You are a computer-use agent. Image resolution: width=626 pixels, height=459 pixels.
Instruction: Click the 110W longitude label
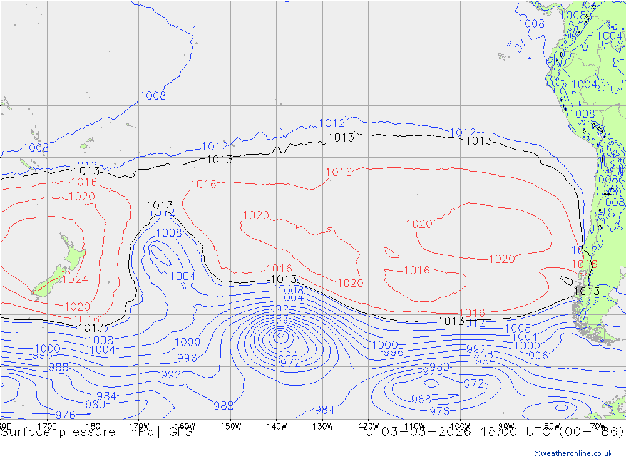click(x=414, y=426)
